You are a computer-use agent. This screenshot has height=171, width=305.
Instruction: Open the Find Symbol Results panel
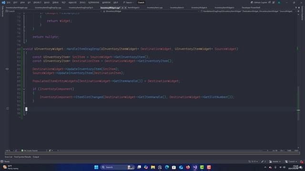click(22, 157)
